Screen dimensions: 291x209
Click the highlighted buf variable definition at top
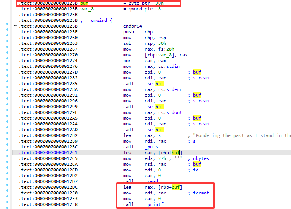pos(84,3)
